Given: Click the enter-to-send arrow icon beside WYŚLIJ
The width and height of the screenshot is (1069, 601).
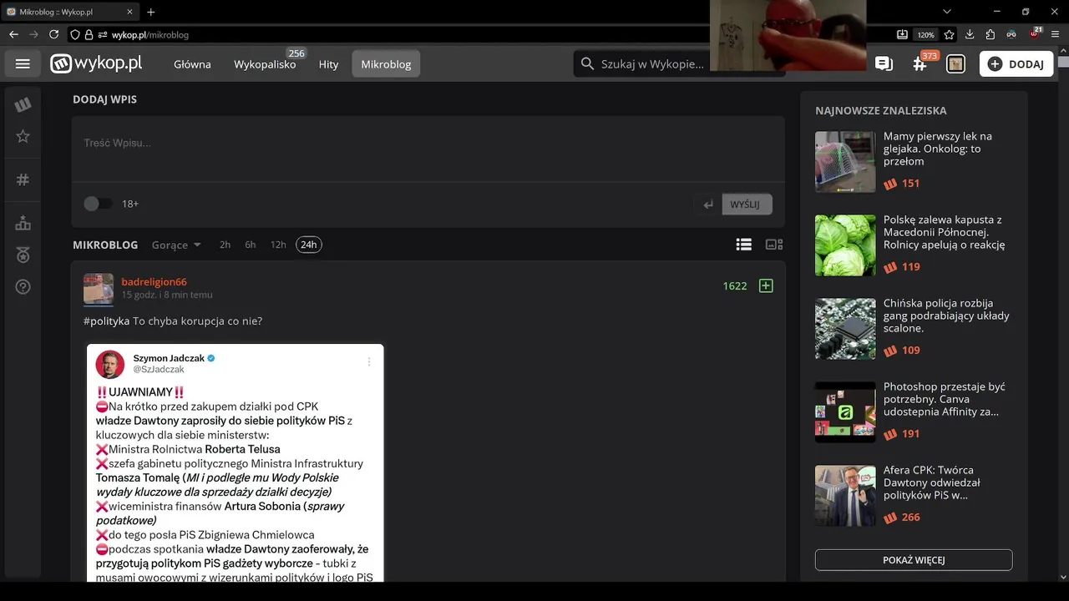Looking at the screenshot, I should tap(708, 205).
